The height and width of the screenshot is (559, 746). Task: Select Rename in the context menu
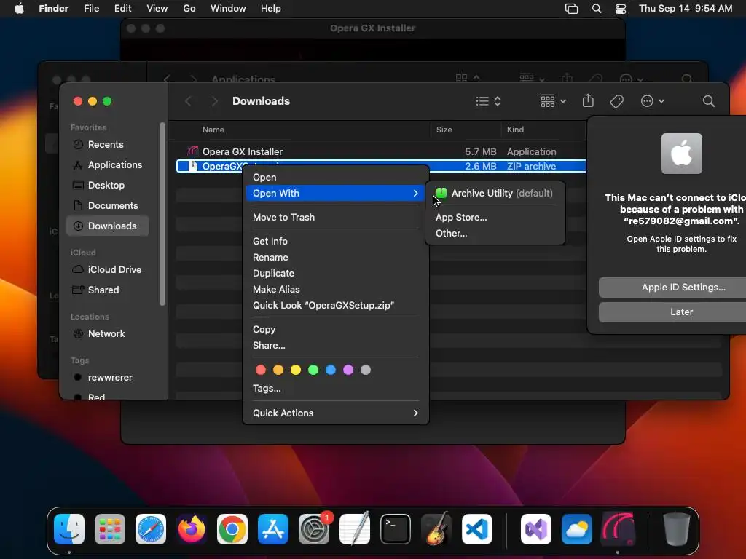(x=336, y=257)
